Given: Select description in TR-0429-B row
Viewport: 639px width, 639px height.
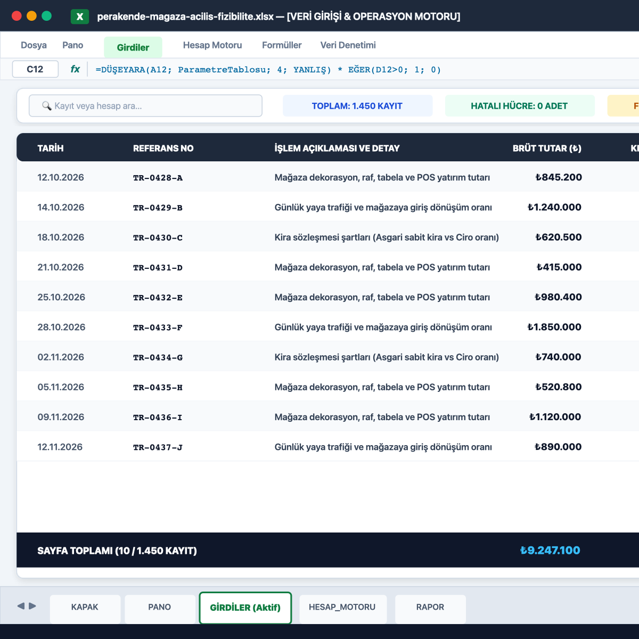Looking at the screenshot, I should click(383, 207).
